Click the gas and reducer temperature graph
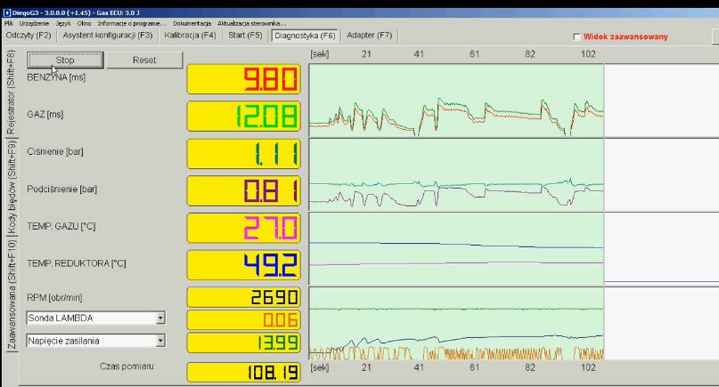Screen dimensions: 719x387 point(457,249)
